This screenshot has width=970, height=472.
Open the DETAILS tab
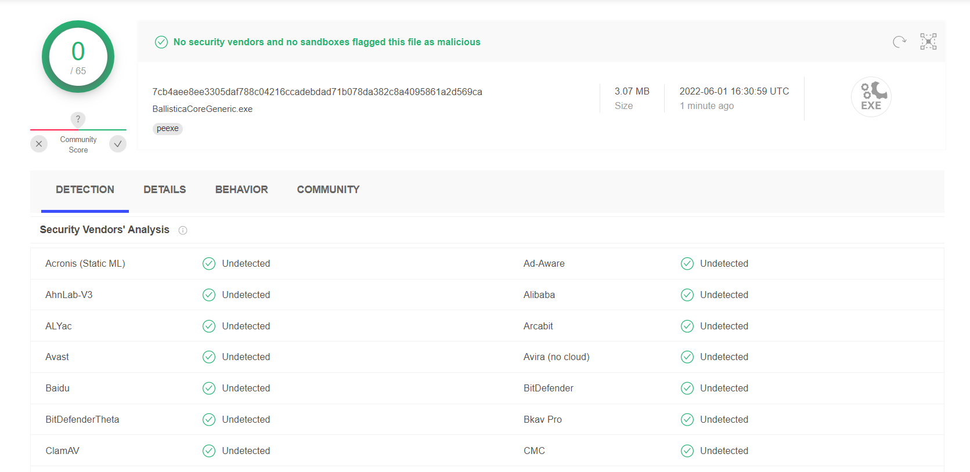[x=165, y=190]
